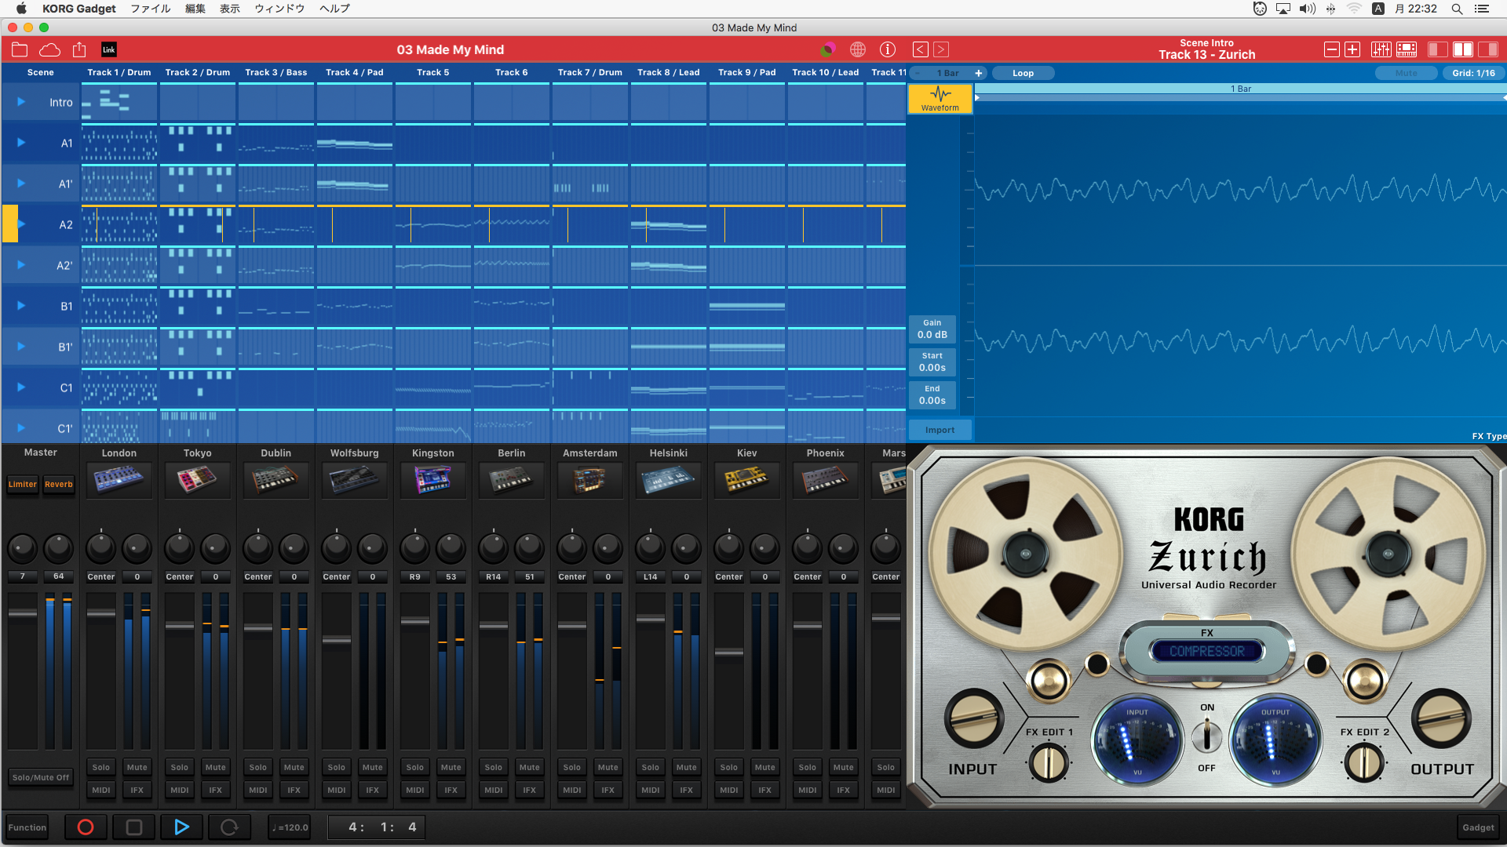Select left-only panel layout icon

(1438, 49)
